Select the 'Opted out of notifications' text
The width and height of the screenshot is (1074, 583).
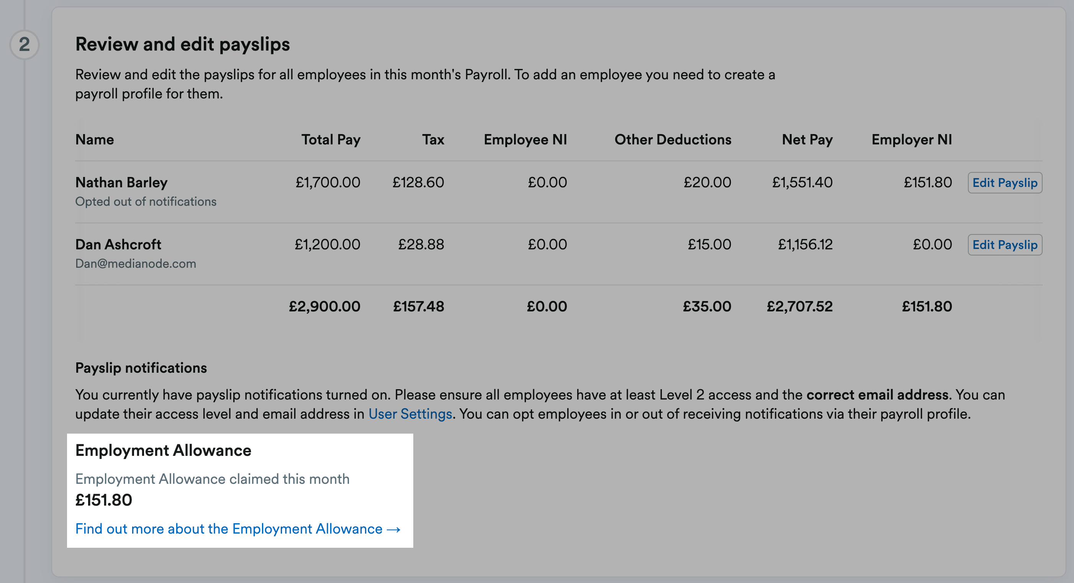coord(146,201)
